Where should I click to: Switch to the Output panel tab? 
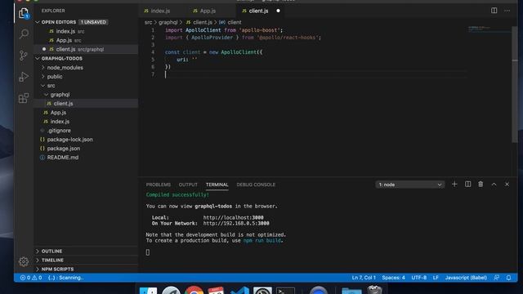[188, 185]
